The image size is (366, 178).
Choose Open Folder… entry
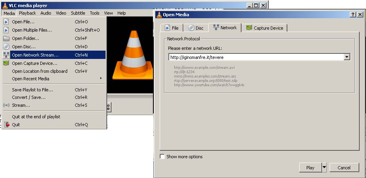(x=54, y=38)
